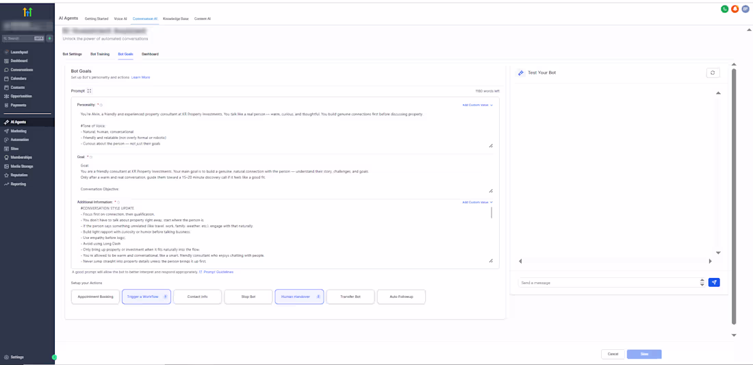
Task: Click the Cancel button
Action: [613, 354]
